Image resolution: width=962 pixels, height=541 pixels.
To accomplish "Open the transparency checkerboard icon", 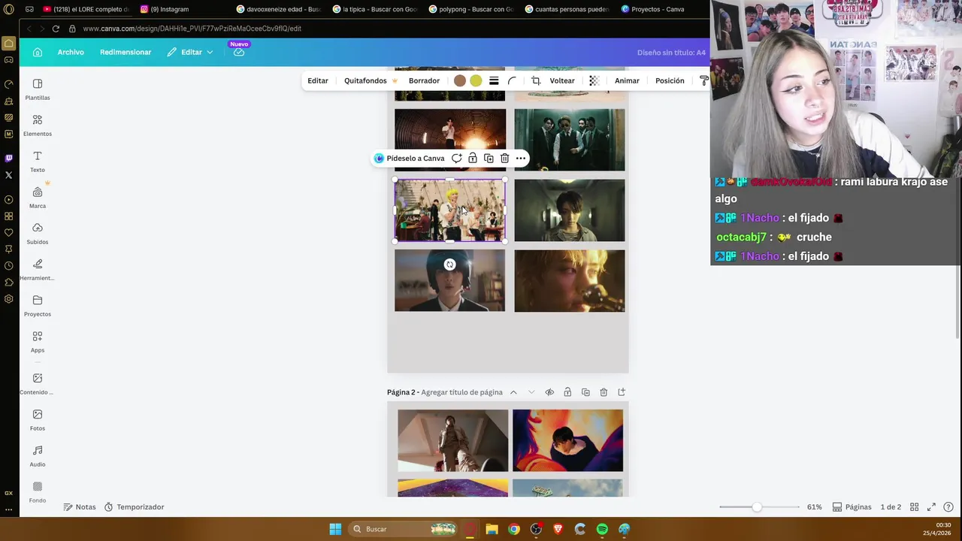I will tap(594, 80).
